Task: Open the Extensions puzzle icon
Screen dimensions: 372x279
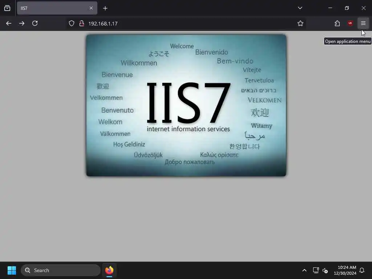Action: coord(337,23)
